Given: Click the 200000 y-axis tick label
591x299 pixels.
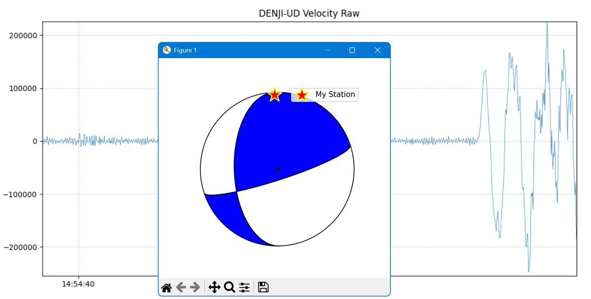Looking at the screenshot, I should tap(23, 35).
